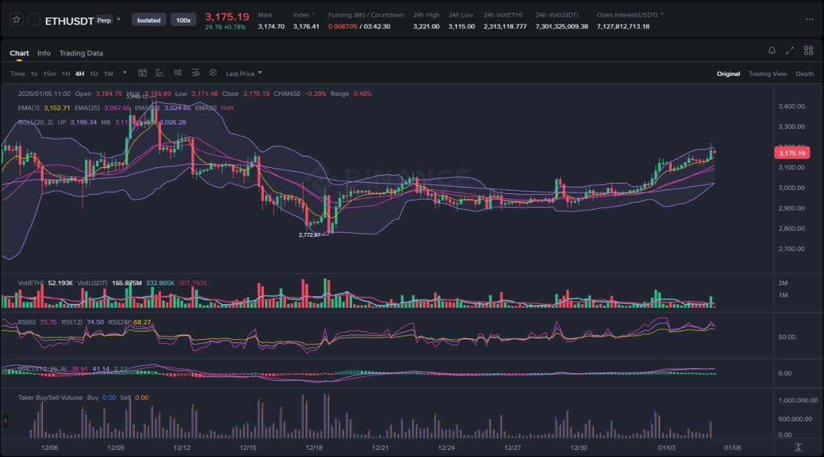Select the 1H timeframe interval
824x457 pixels.
pyautogui.click(x=66, y=74)
